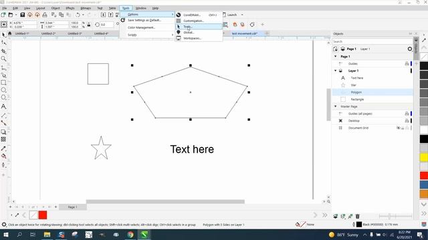Click New Layer icon at docker bottom
This screenshot has width=428, height=240.
336,216
